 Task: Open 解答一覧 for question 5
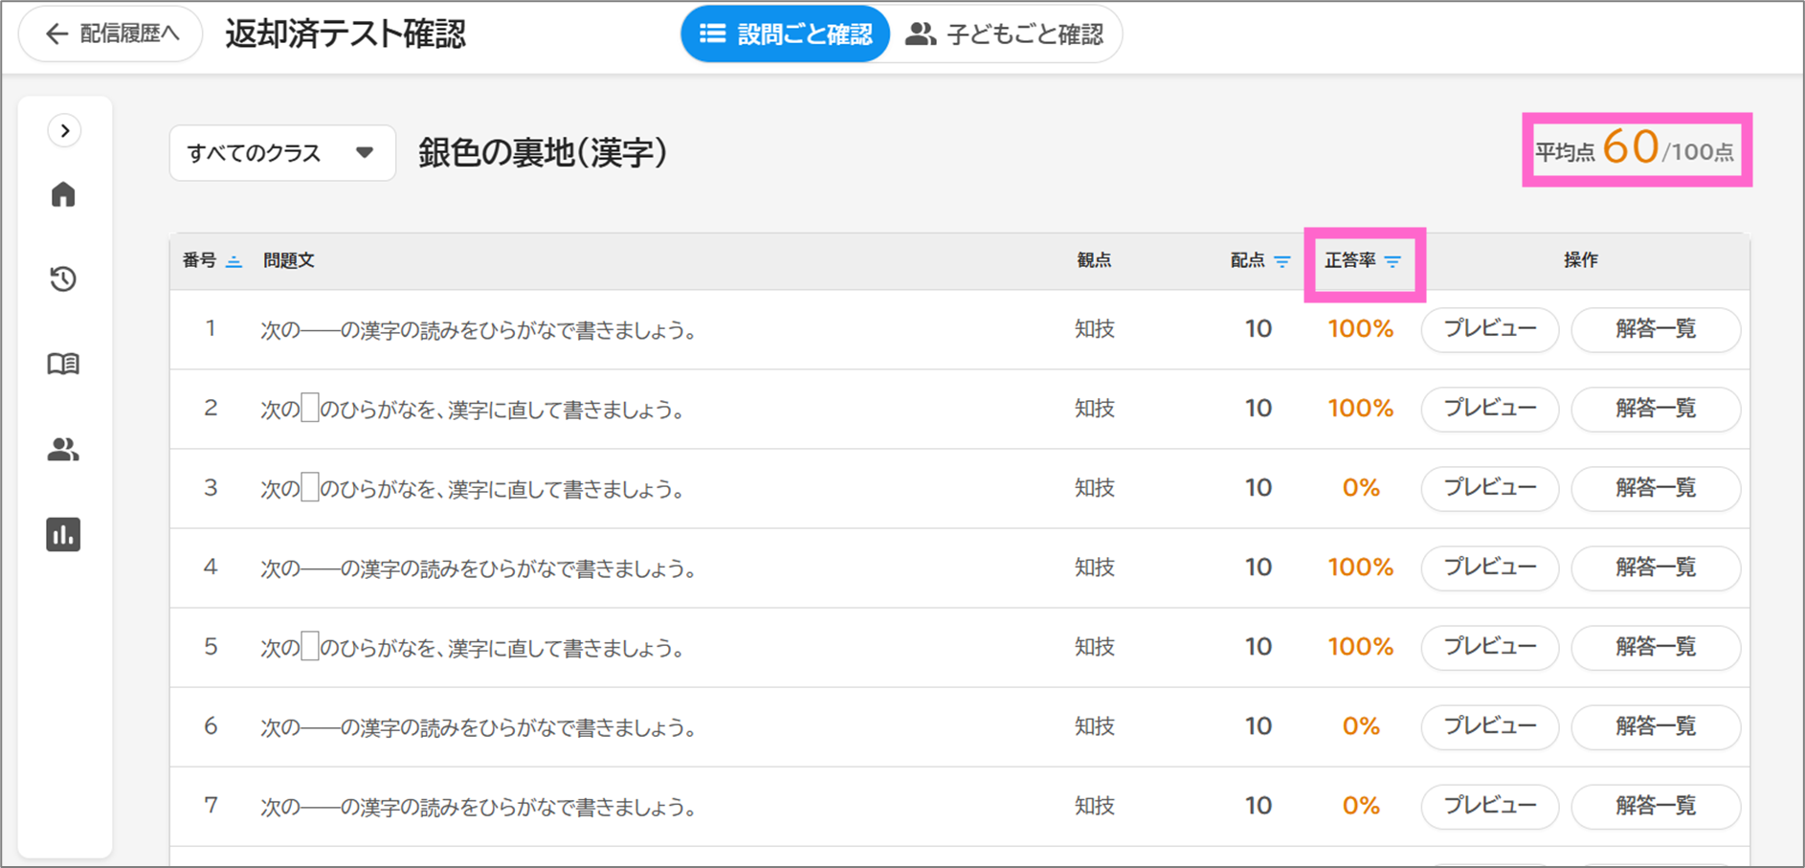click(1655, 647)
